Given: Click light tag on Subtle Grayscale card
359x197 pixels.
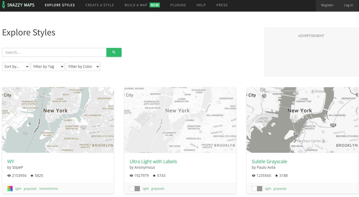Looking at the screenshot, I should (x=268, y=189).
